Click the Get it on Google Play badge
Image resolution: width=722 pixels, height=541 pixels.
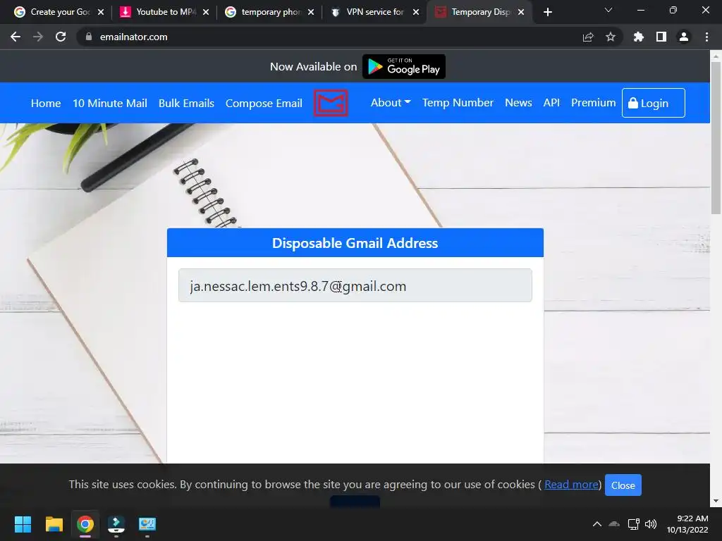(404, 67)
